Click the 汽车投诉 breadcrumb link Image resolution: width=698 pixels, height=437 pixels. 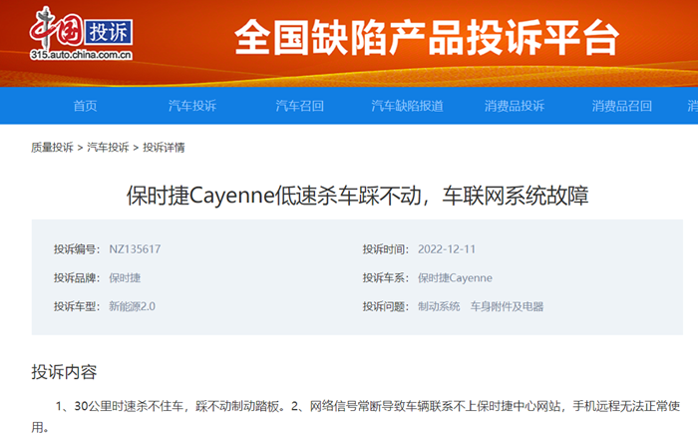pos(108,148)
